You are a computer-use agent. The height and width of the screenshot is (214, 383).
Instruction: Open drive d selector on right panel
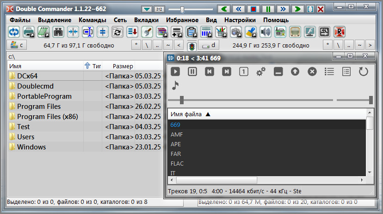point(210,45)
